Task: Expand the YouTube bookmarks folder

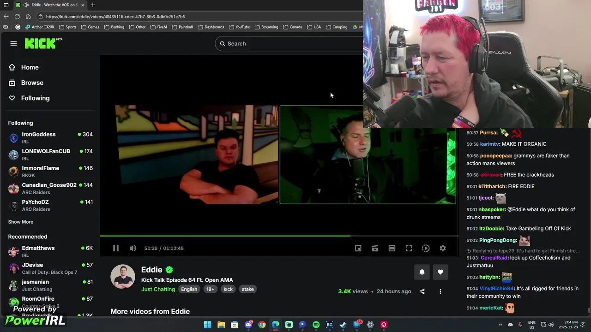Action: 239,27
